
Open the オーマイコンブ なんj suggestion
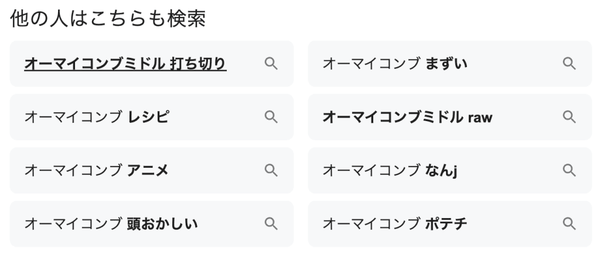pyautogui.click(x=390, y=170)
